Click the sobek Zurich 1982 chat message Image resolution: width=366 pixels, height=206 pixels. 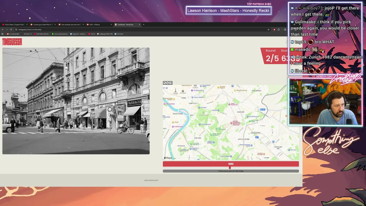327,60
